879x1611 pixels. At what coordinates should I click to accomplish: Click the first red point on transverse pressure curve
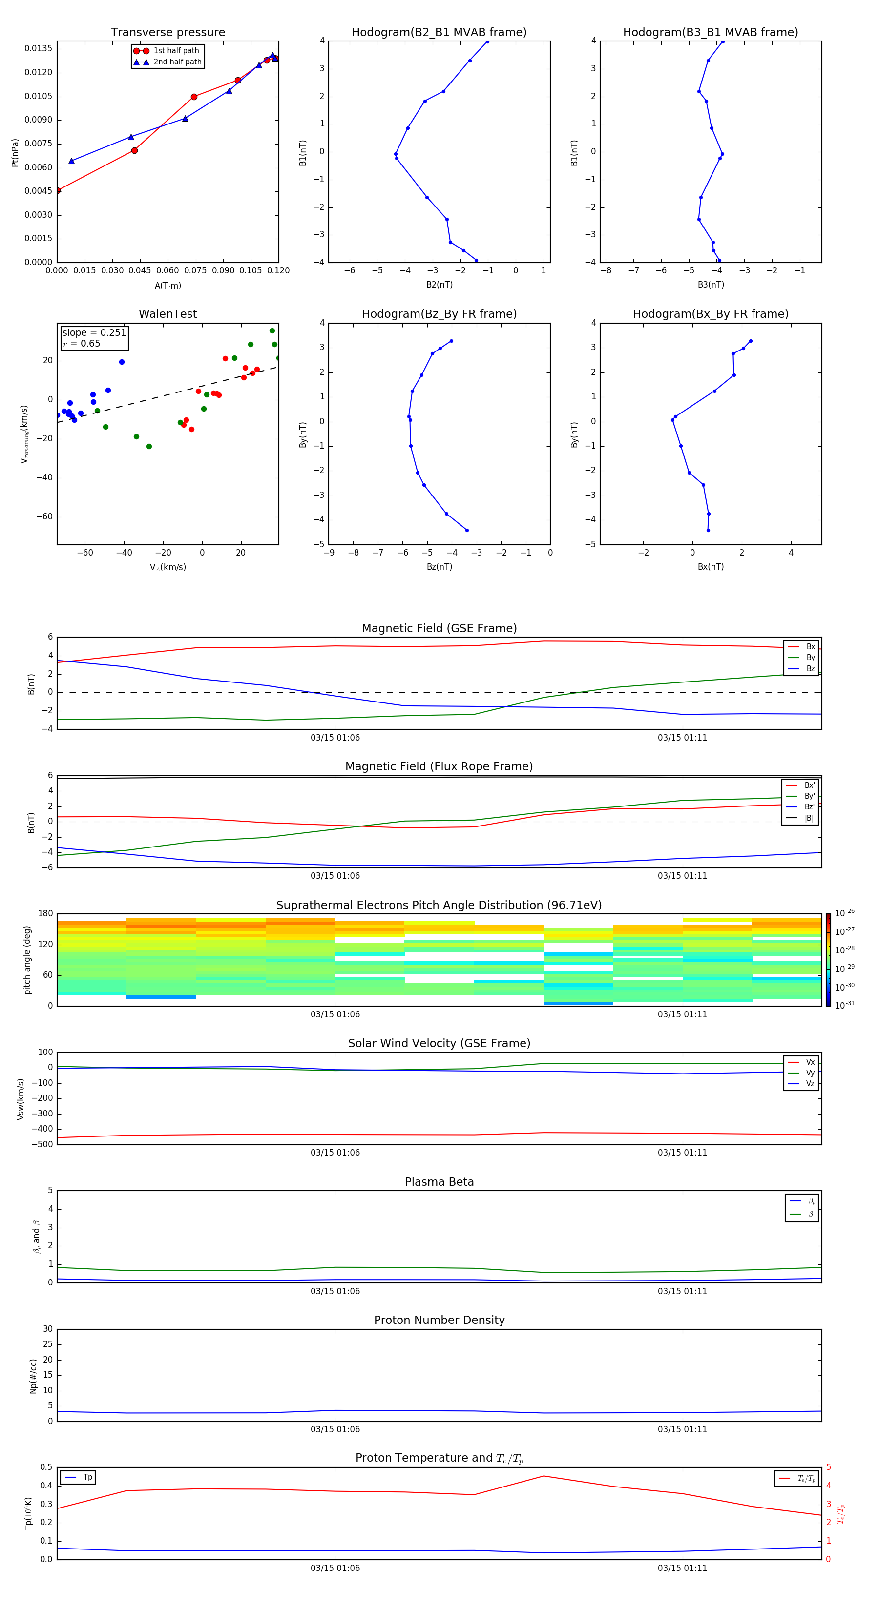coord(58,190)
